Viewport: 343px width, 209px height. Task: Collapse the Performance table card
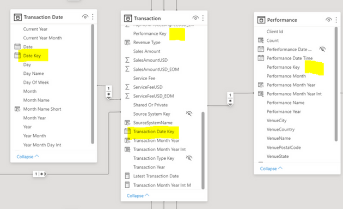click(x=271, y=169)
